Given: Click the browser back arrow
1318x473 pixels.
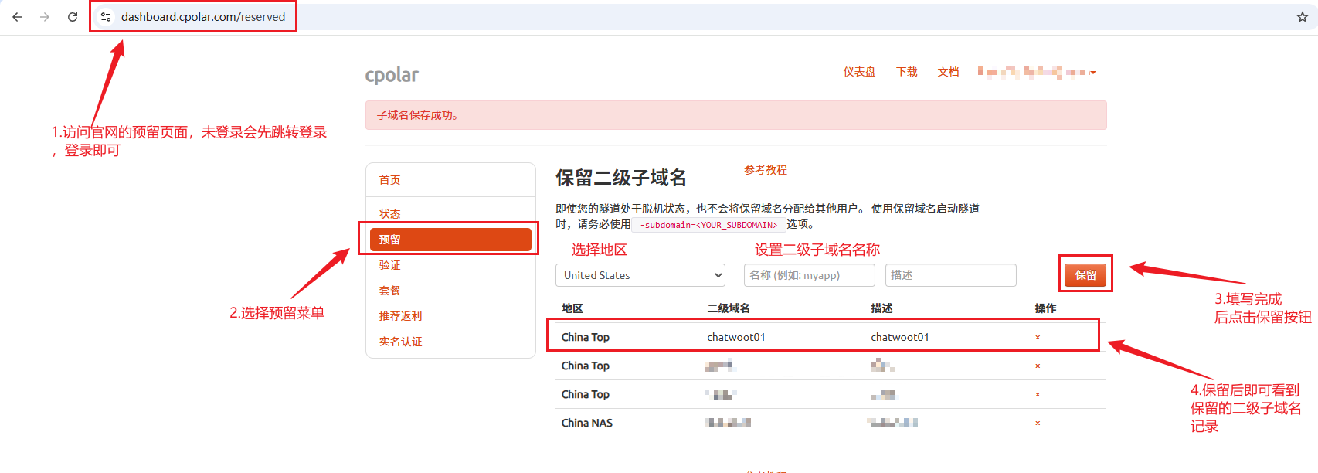Looking at the screenshot, I should point(17,17).
